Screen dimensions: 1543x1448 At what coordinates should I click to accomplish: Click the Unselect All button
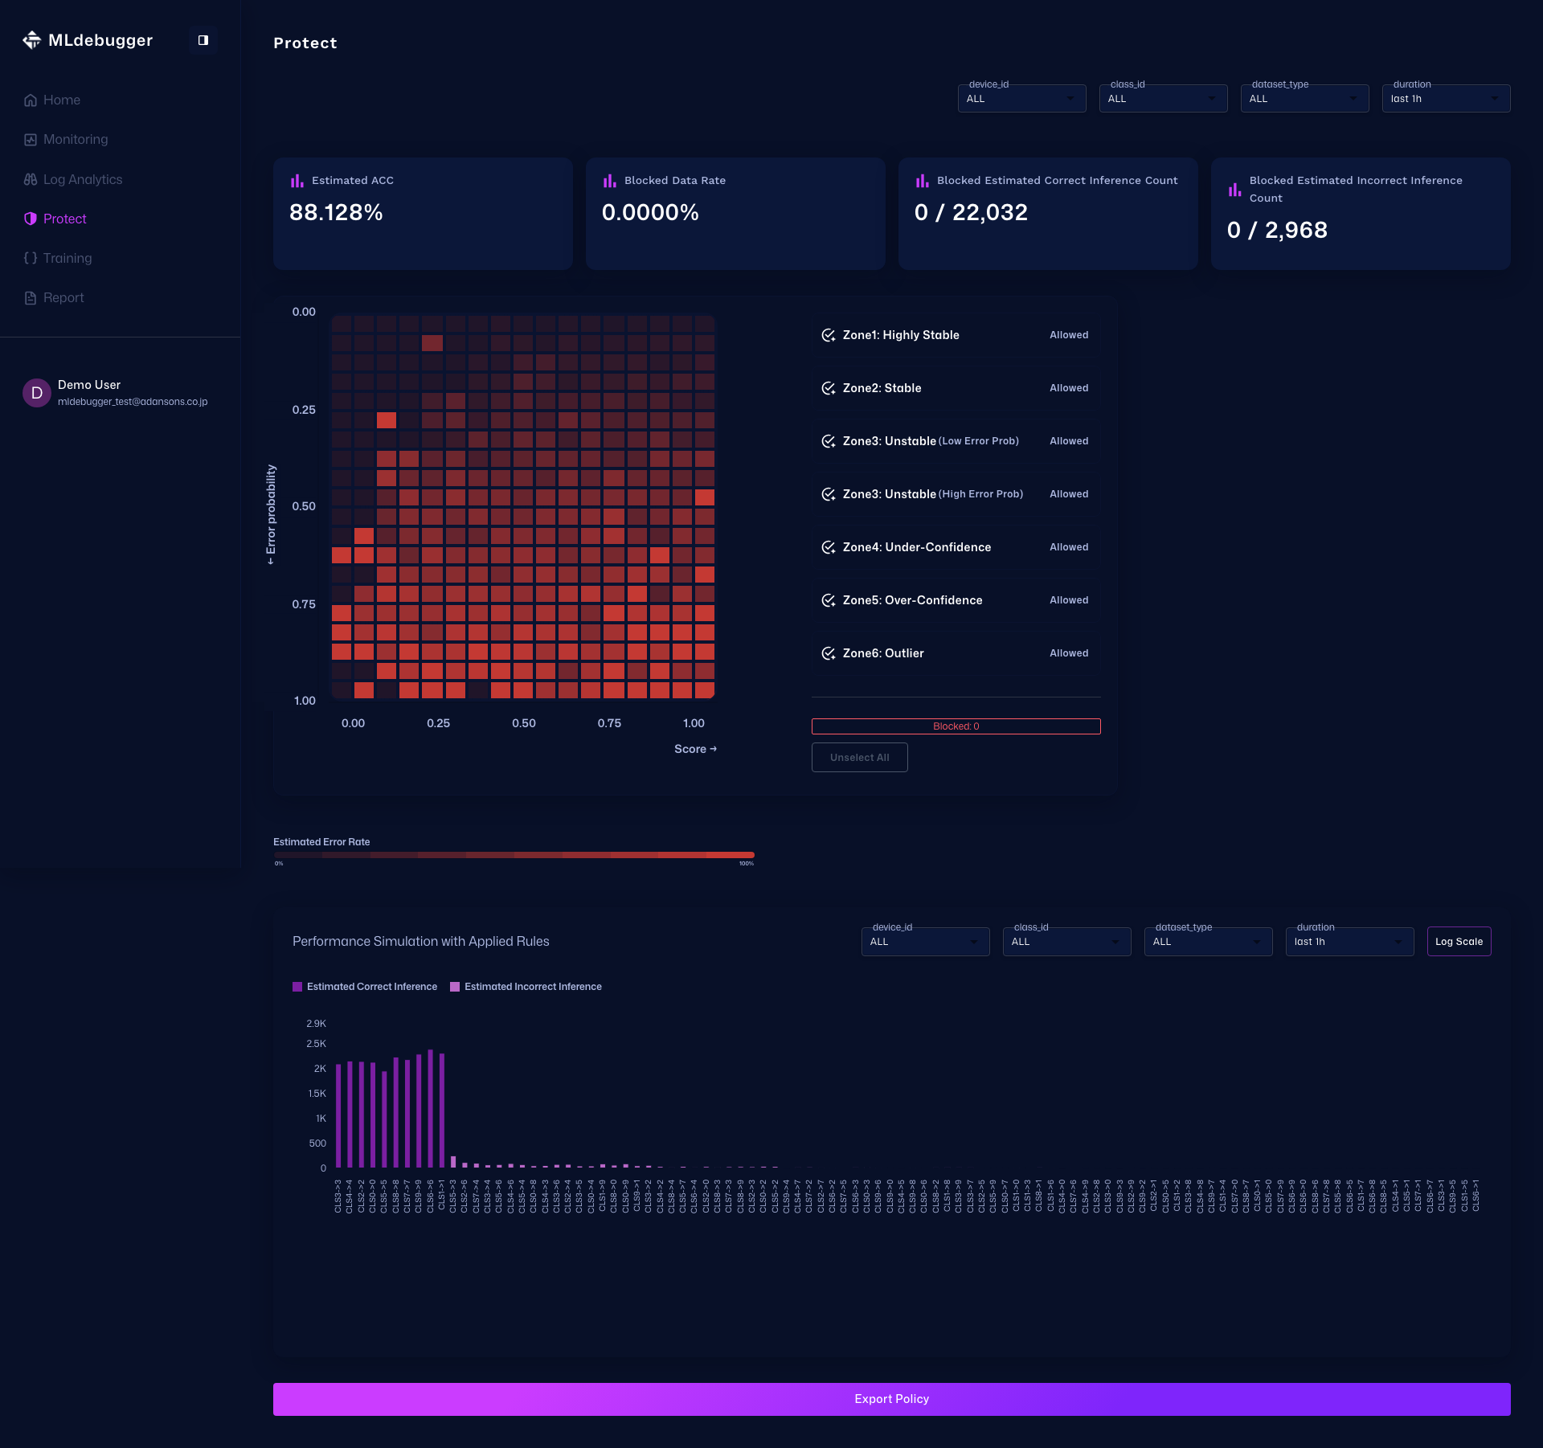(x=859, y=758)
